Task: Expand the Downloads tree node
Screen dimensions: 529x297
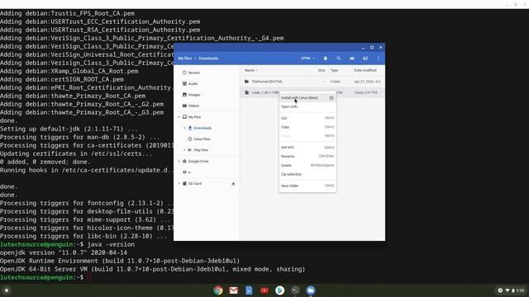Action: (184, 128)
